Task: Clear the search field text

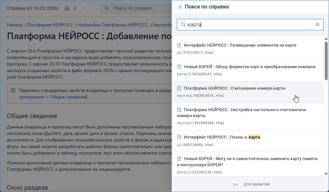Action: pos(317,24)
